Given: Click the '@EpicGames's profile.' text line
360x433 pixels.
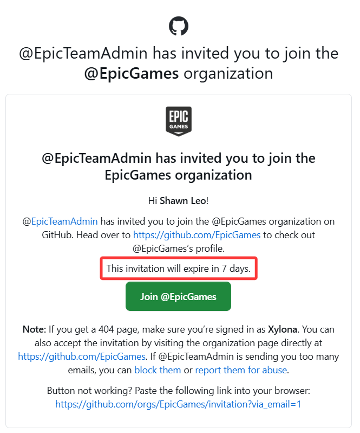Looking at the screenshot, I should pos(179,249).
